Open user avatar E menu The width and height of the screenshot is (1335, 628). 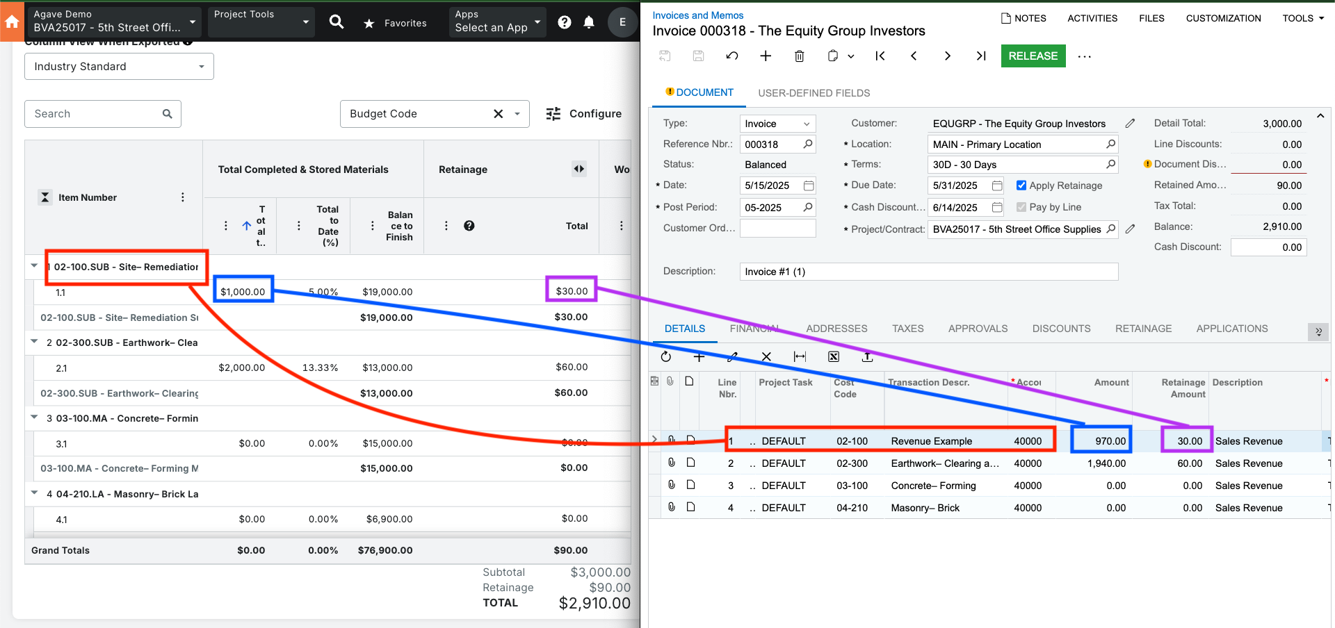click(622, 22)
